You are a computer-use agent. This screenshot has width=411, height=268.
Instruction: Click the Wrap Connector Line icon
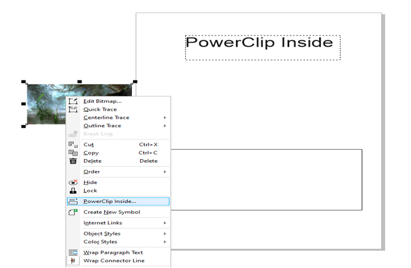(x=73, y=261)
